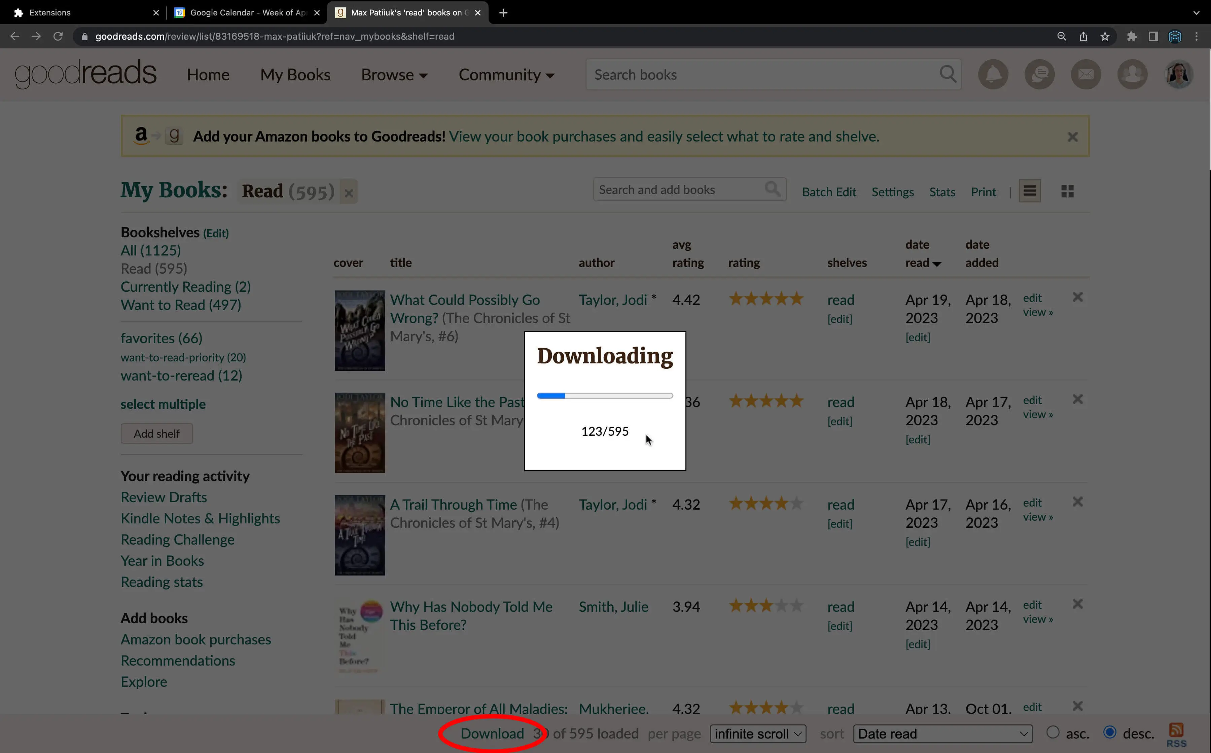The image size is (1211, 753).
Task: Click the Batch Edit link
Action: 829,192
